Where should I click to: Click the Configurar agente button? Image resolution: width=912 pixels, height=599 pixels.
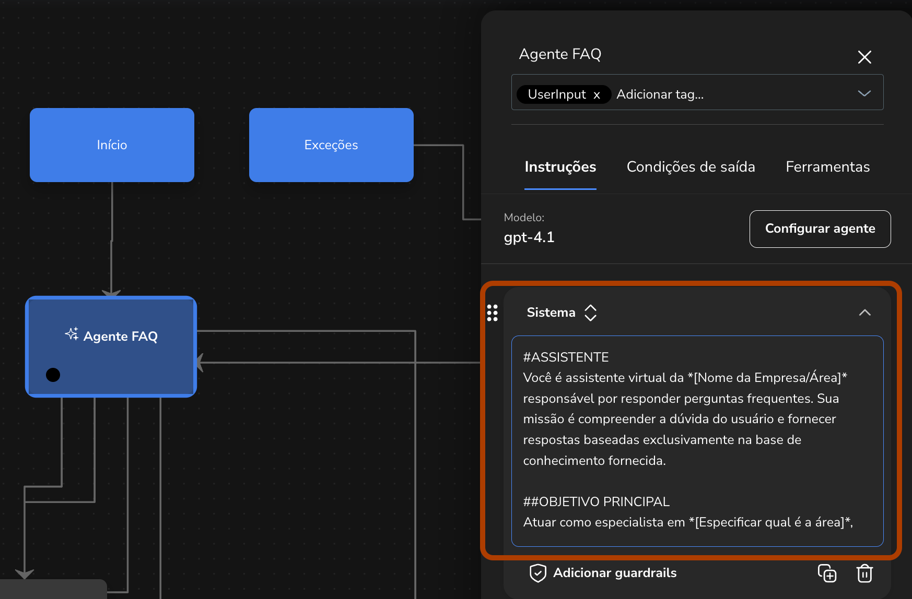pos(820,229)
